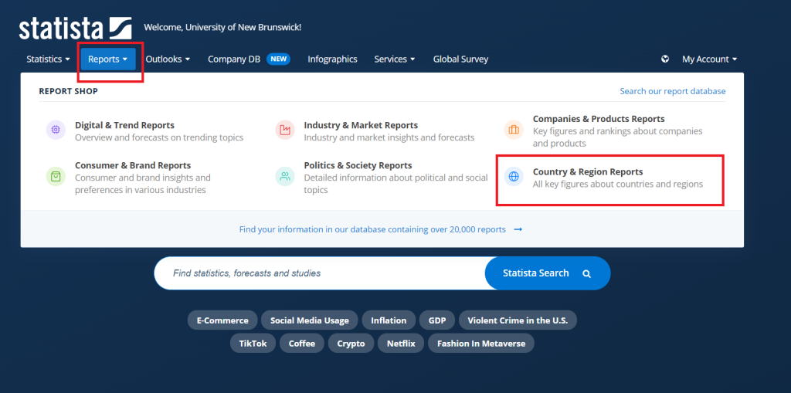The image size is (791, 393).
Task: Click the NEW badge next to Company DB
Action: click(x=278, y=59)
